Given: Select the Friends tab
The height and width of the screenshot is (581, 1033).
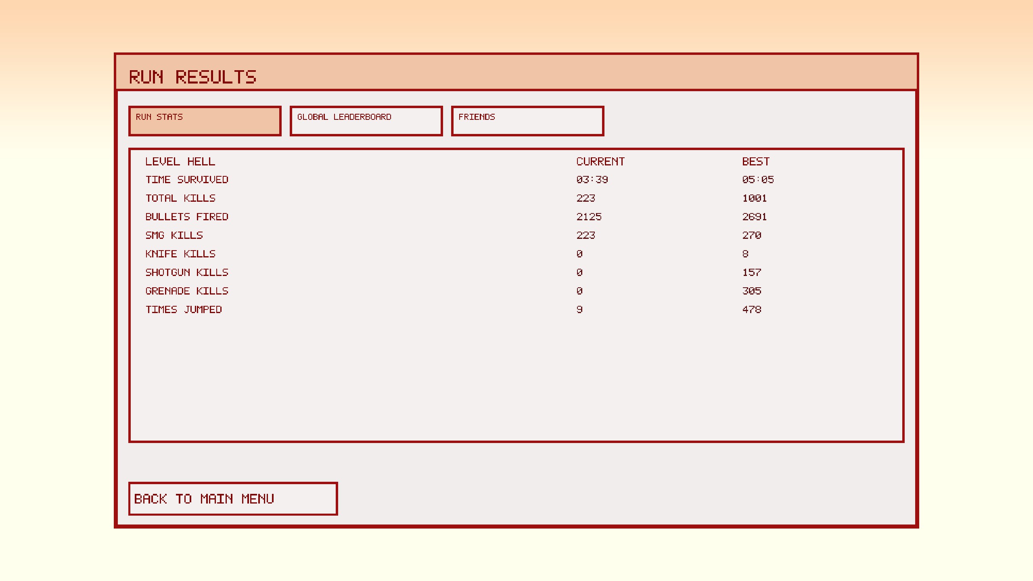Looking at the screenshot, I should 527,121.
